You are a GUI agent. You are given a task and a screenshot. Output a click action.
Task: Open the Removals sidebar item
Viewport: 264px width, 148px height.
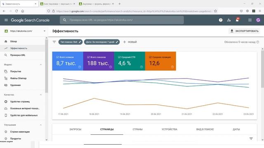click(x=23, y=85)
